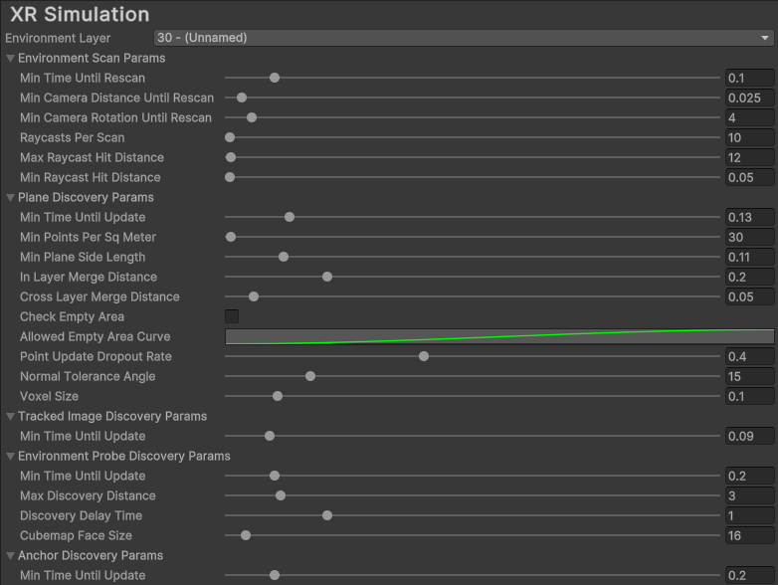Viewport: 778px width, 585px height.
Task: Collapse Environment Probe Discovery Params foldout
Action: pos(11,456)
